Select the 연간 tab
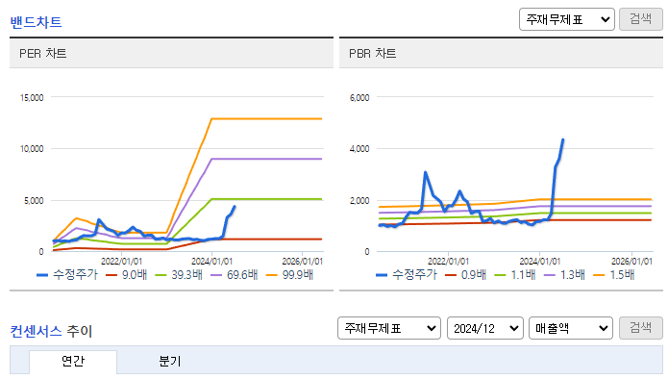The height and width of the screenshot is (379, 668). (73, 362)
